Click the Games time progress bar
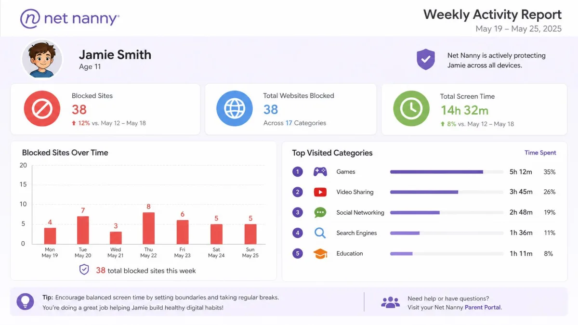 tap(447, 172)
